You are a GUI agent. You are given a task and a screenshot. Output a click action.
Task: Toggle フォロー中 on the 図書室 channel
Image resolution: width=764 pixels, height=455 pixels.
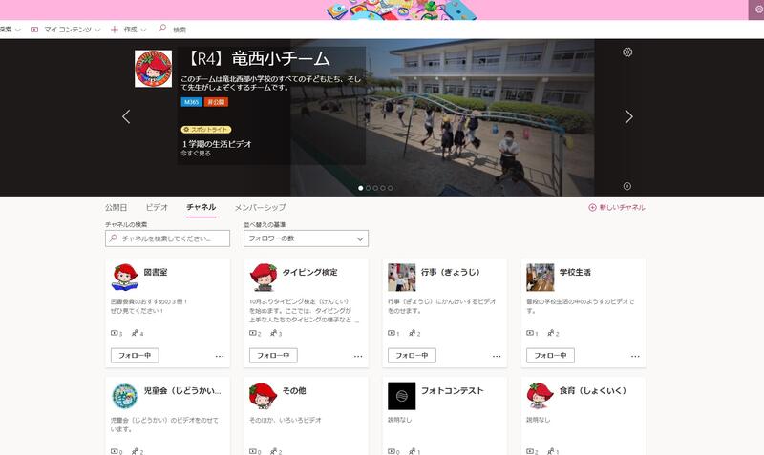click(x=135, y=355)
